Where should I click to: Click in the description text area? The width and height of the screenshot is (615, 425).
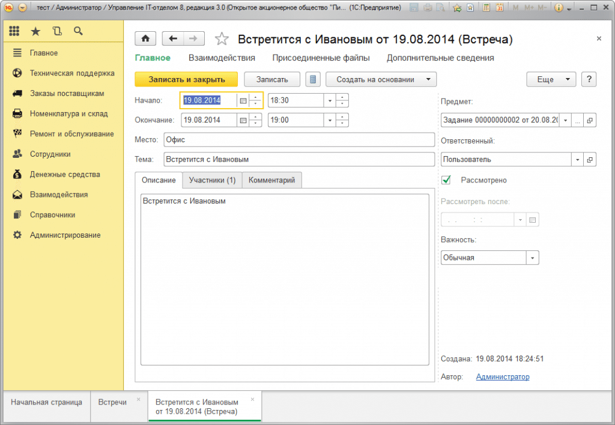(285, 280)
